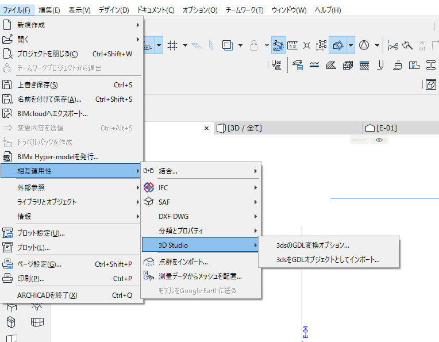Click the element snap box icon
This screenshot has width=439, height=342.
coord(321,45)
